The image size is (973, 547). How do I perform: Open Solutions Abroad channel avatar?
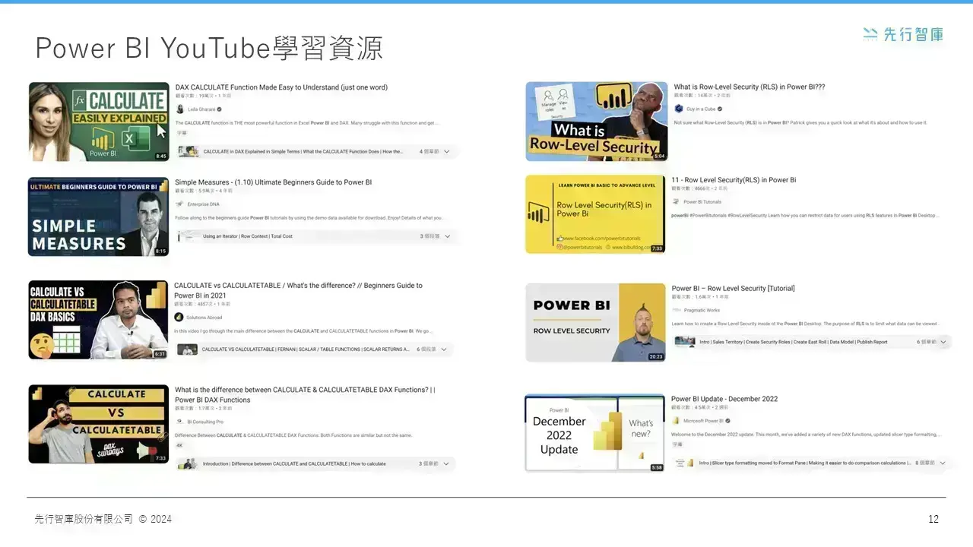179,318
